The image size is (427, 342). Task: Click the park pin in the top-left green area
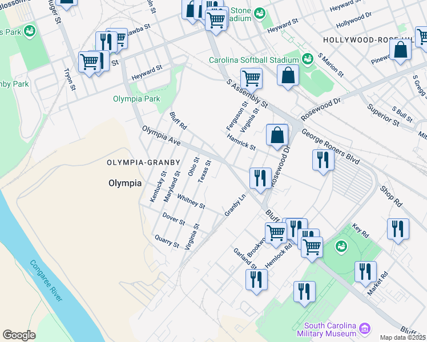tap(30, 31)
